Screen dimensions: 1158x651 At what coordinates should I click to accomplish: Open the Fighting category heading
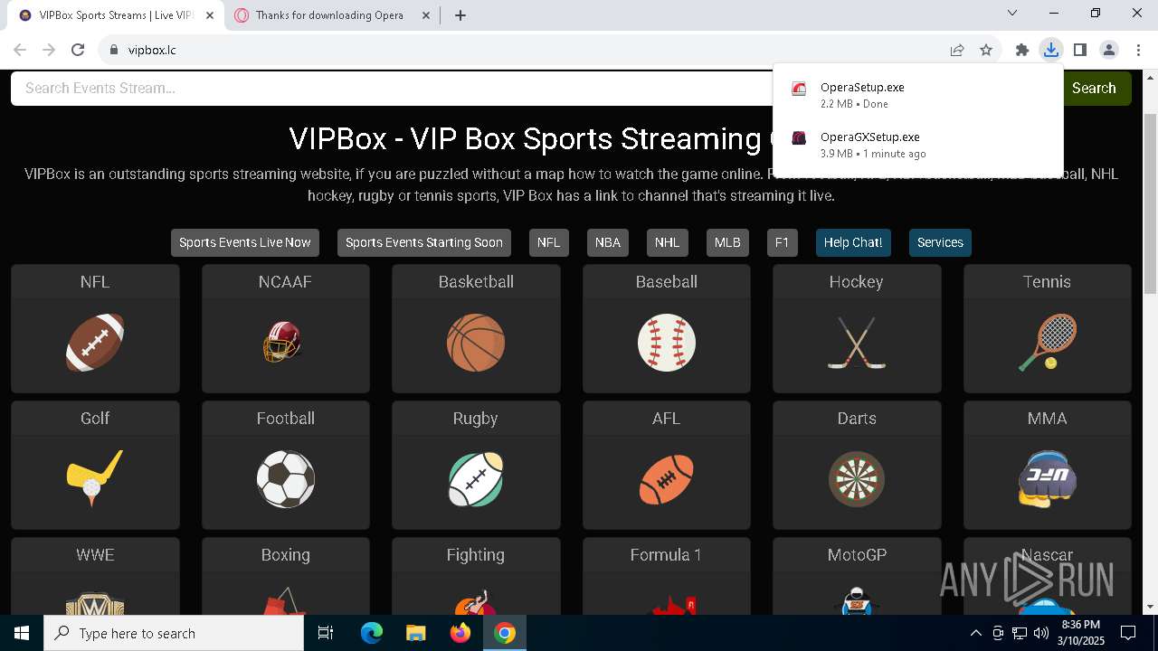(x=476, y=554)
